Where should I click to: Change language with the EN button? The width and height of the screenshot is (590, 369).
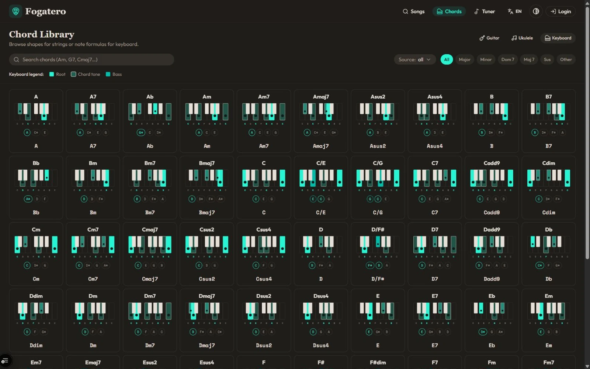[x=514, y=11]
